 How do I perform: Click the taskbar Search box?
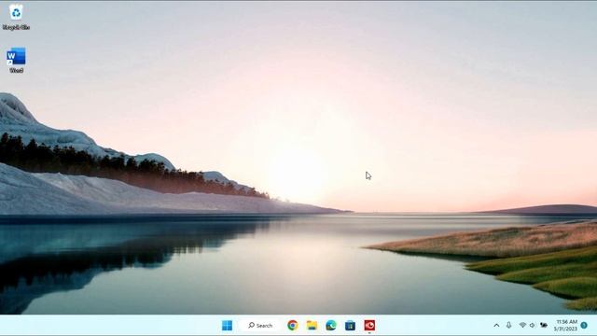point(260,326)
